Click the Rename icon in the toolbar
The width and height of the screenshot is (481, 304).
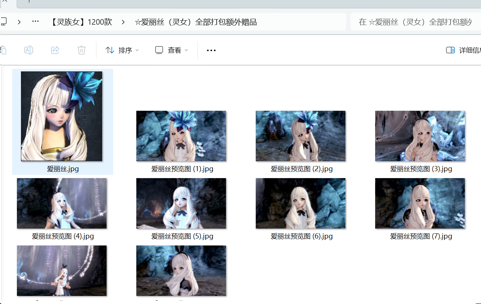click(x=29, y=50)
